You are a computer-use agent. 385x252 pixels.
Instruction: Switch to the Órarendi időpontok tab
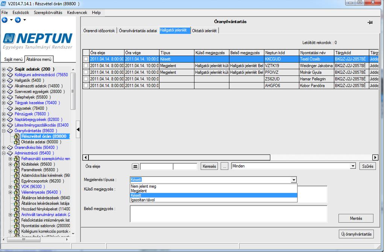tap(99, 31)
